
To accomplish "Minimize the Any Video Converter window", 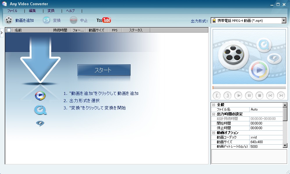I will (272, 4).
